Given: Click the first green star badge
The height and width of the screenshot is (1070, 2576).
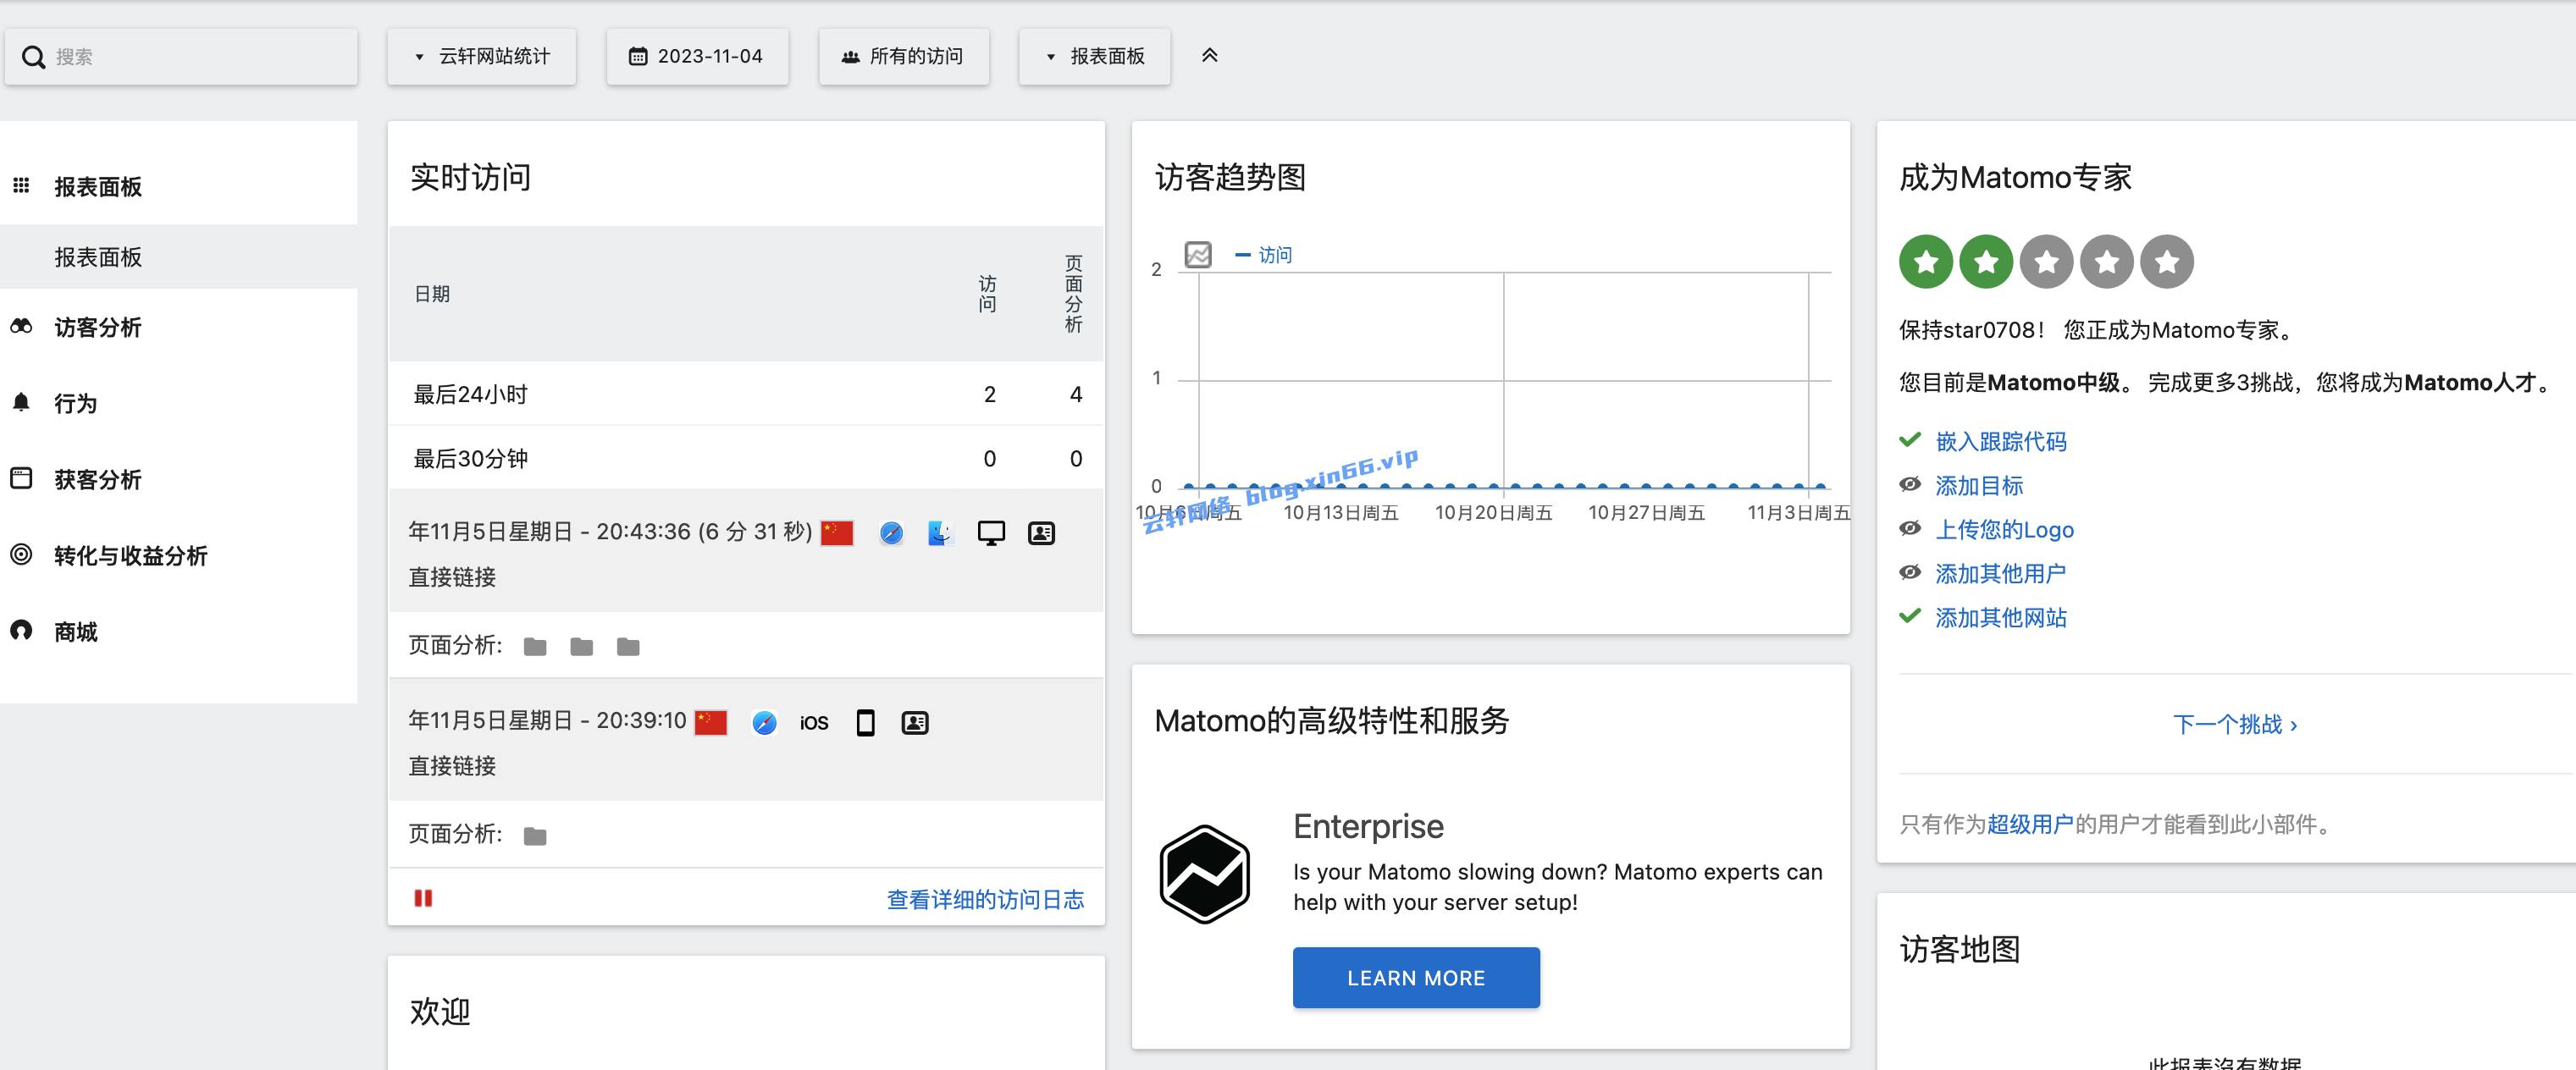Looking at the screenshot, I should pyautogui.click(x=1926, y=262).
